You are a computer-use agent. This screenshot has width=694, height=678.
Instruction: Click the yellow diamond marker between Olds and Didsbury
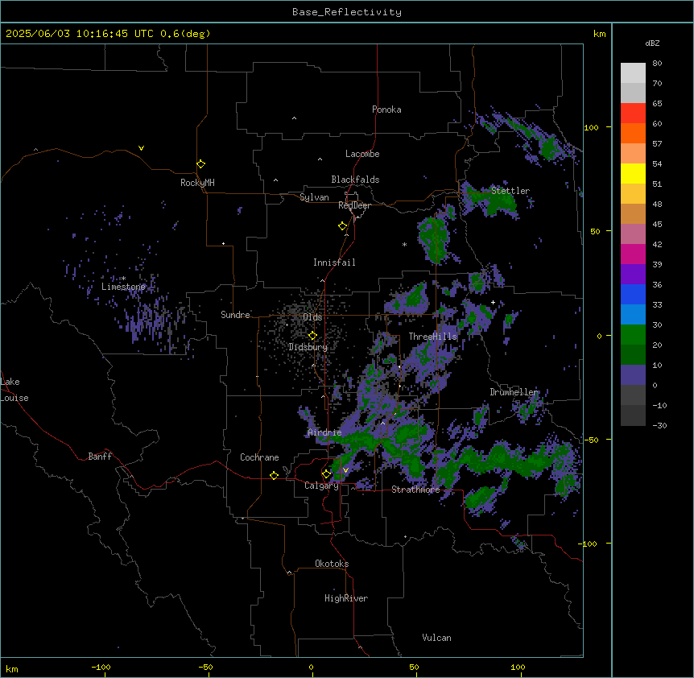coord(312,336)
